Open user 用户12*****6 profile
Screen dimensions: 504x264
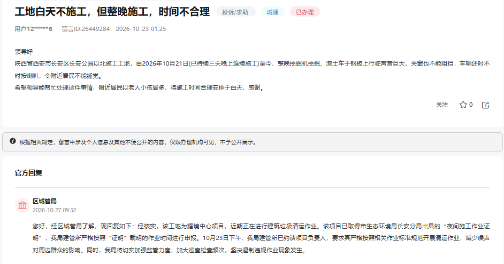(x=33, y=29)
